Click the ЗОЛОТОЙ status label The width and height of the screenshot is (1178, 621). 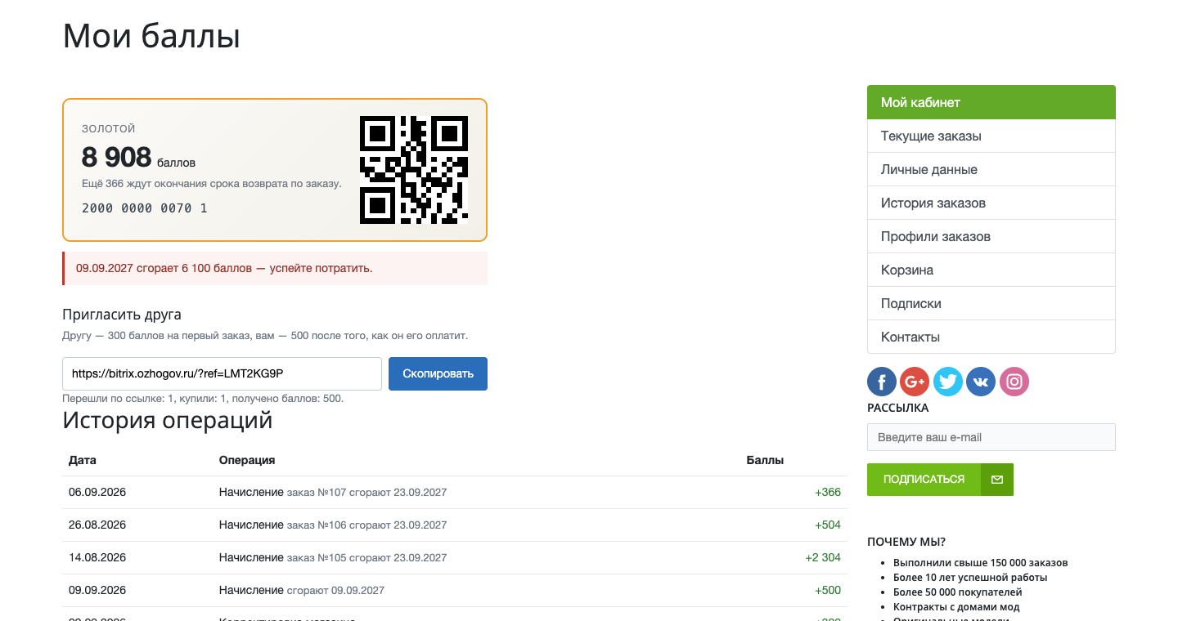109,129
